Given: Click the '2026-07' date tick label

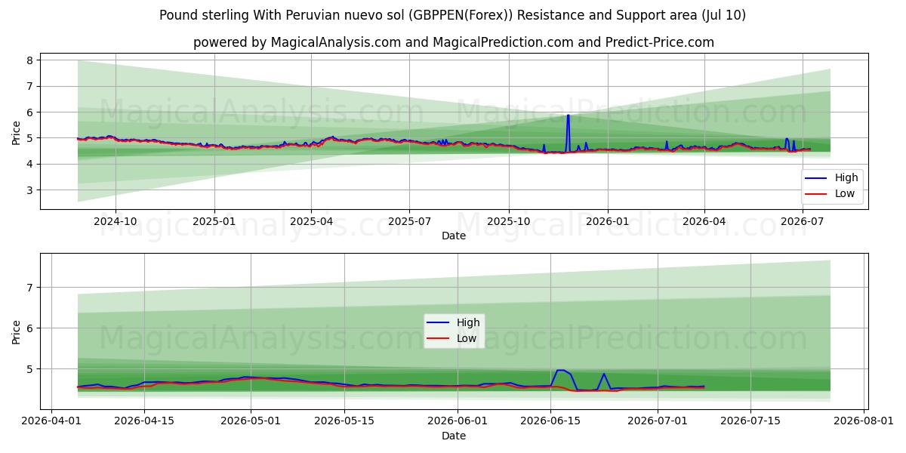Looking at the screenshot, I should (802, 221).
